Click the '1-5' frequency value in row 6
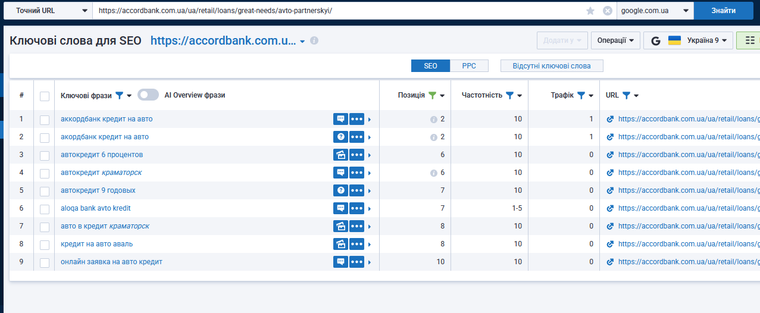Screen dimensions: 760x313 click(516, 208)
